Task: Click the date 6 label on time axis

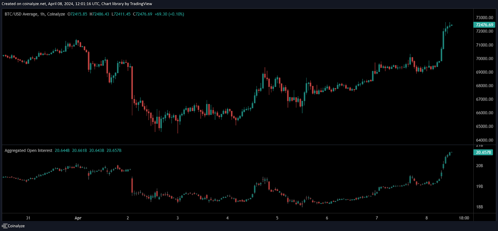Action: [327, 218]
